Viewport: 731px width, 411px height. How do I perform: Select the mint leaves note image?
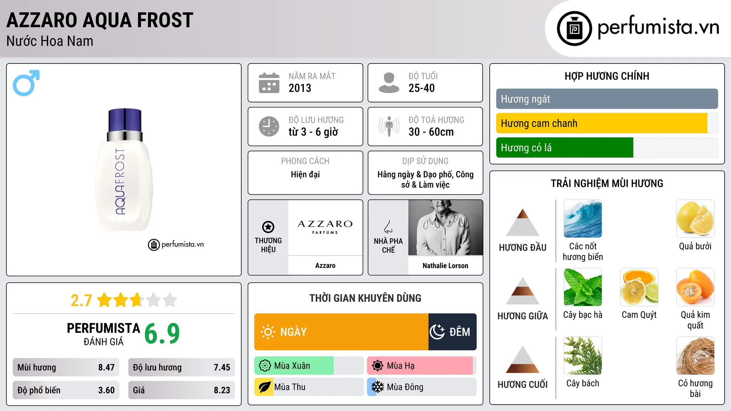[583, 287]
